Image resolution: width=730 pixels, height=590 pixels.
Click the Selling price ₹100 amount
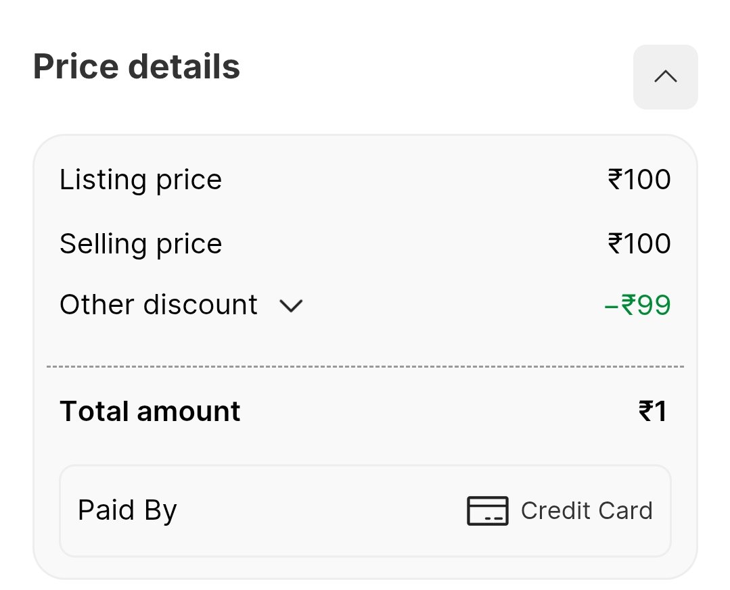(639, 243)
